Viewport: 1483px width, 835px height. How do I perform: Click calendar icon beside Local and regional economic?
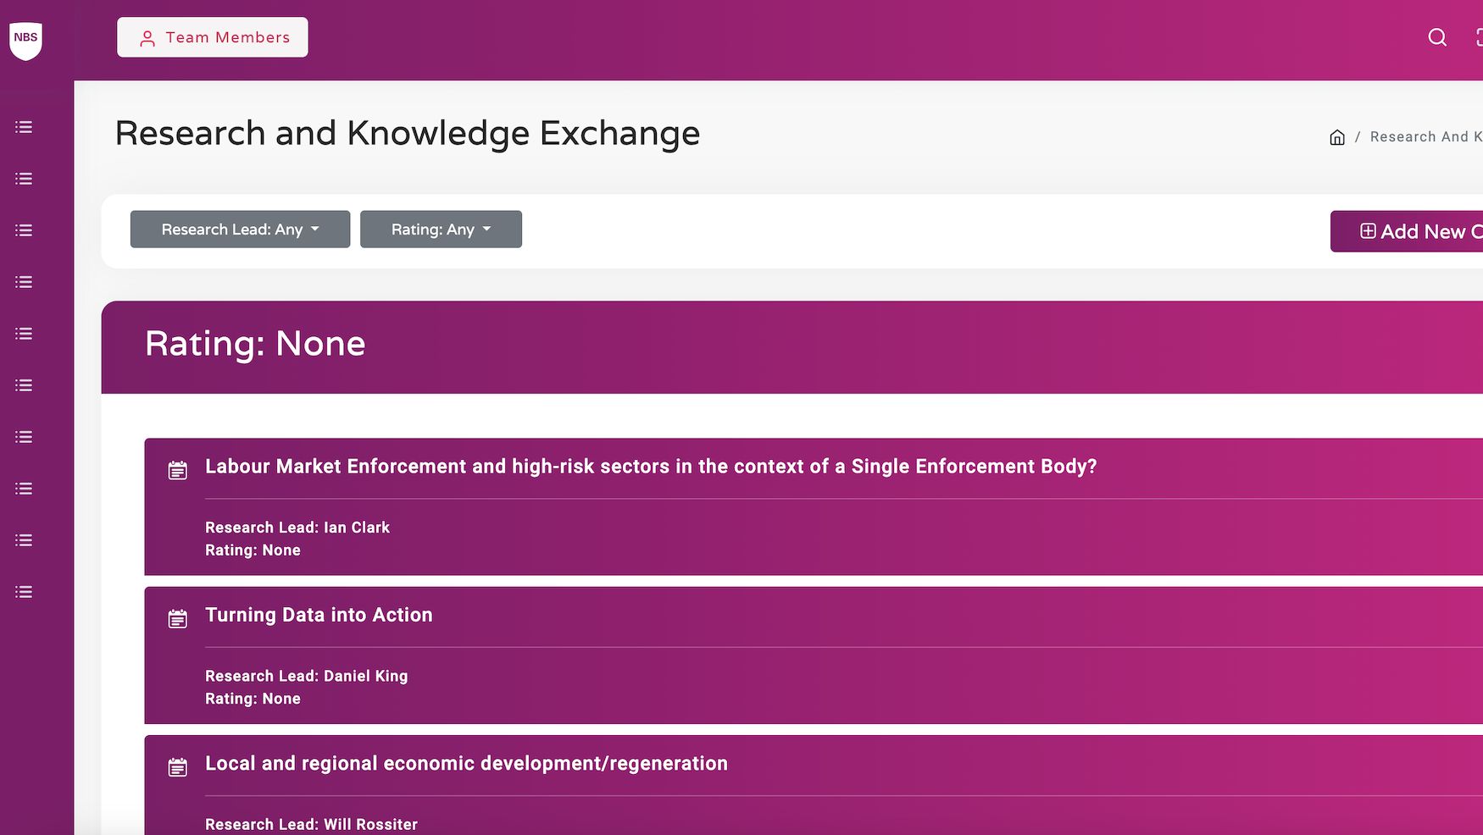pos(178,767)
